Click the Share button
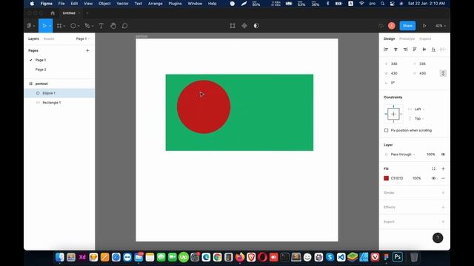This screenshot has height=266, width=474. click(407, 26)
